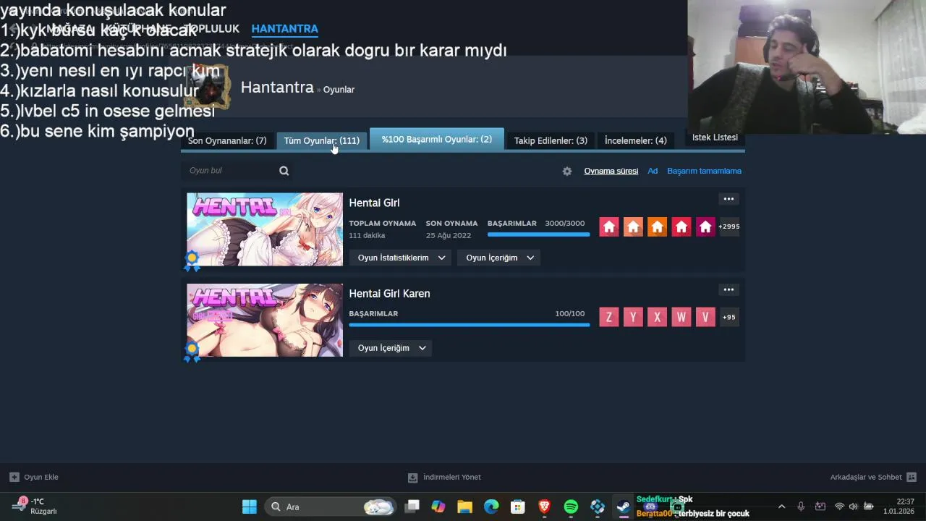Sort games by Başarım tamamlama
Image resolution: width=926 pixels, height=521 pixels.
(x=704, y=171)
